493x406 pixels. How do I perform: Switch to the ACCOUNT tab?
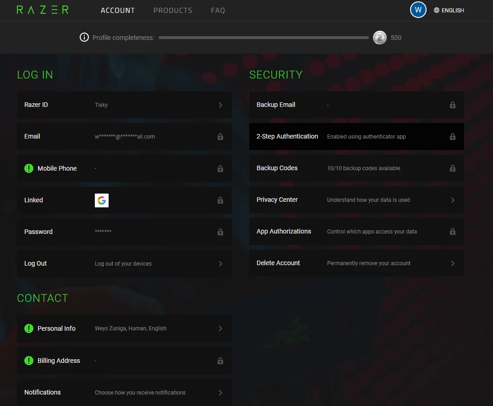pyautogui.click(x=118, y=11)
